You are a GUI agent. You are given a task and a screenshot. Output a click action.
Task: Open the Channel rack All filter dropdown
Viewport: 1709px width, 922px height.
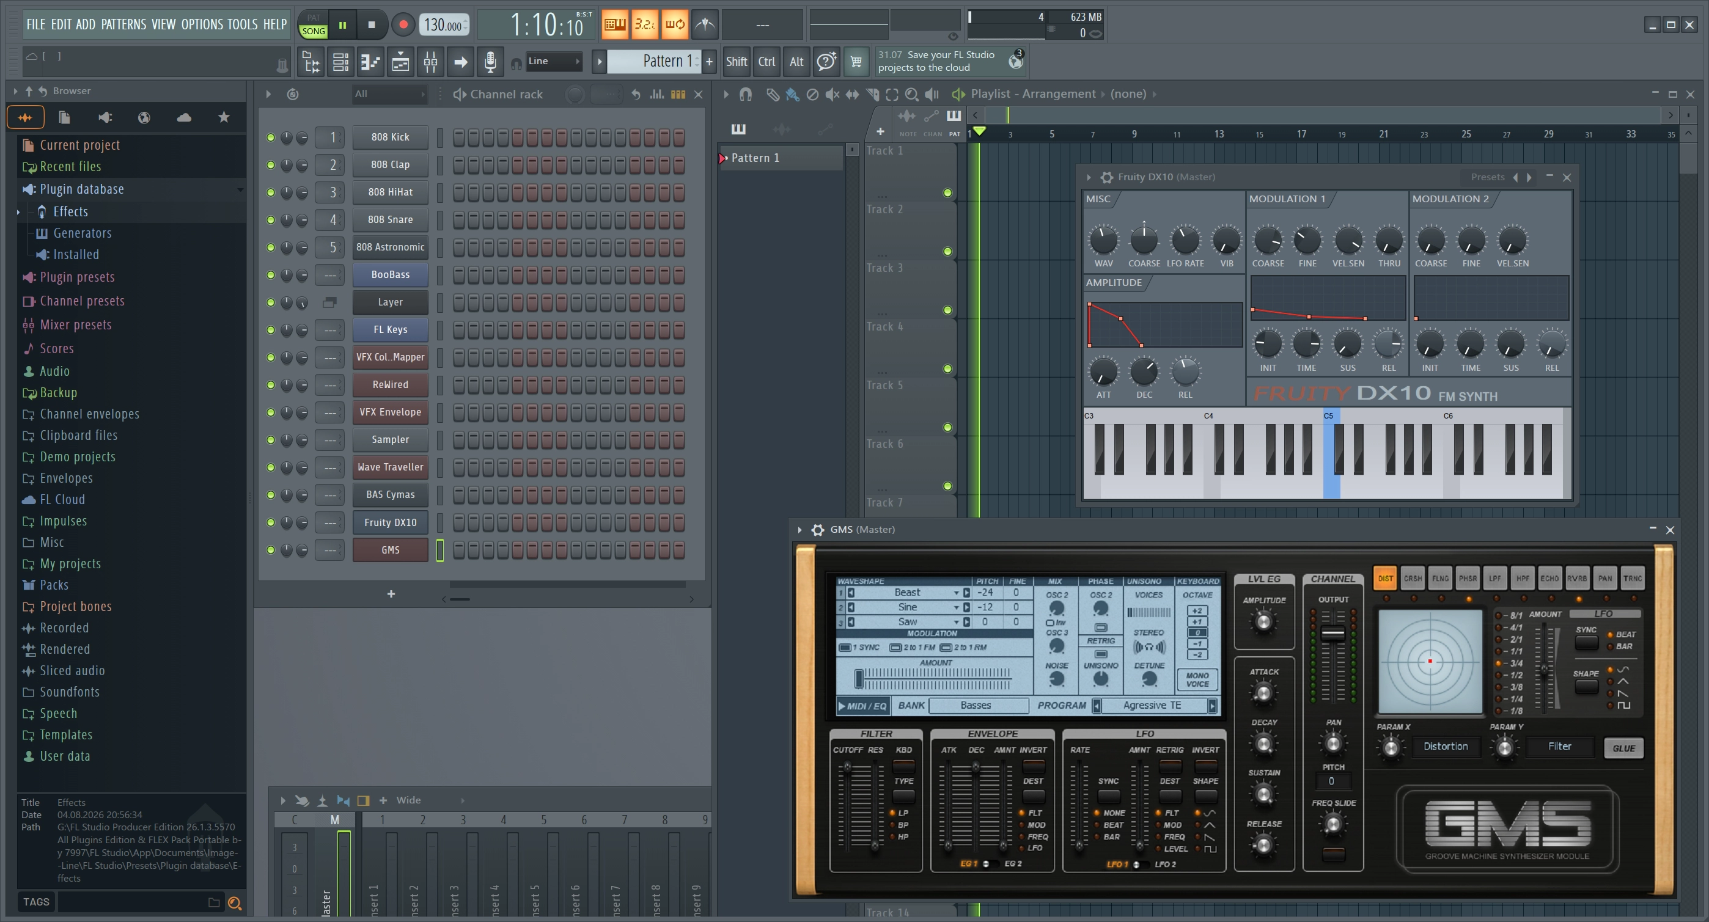[x=389, y=94]
